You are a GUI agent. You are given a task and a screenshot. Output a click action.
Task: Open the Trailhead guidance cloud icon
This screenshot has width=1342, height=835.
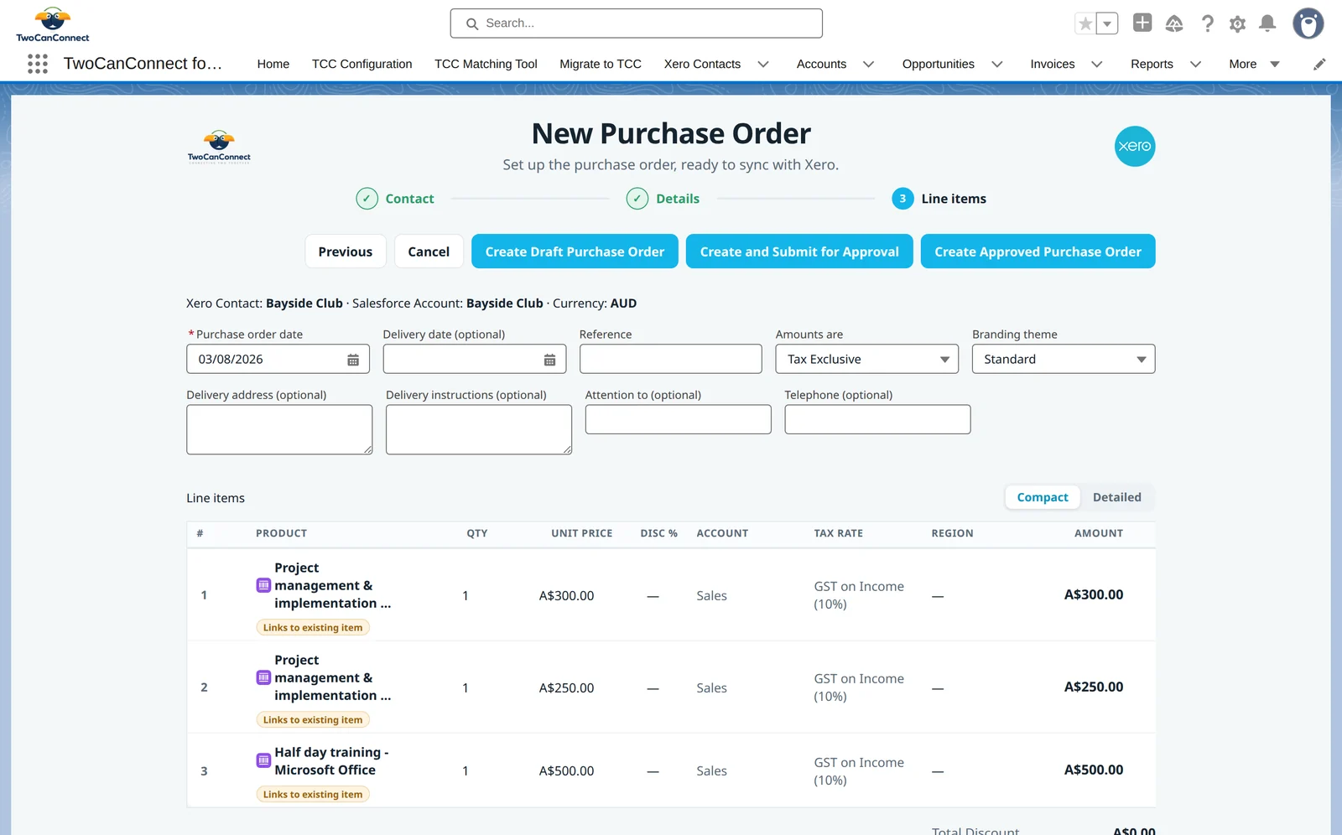pos(1174,23)
